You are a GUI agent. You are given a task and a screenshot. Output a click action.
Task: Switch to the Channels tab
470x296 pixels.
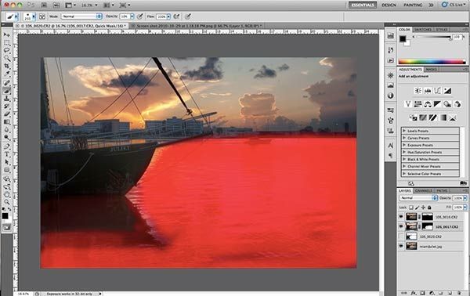423,190
